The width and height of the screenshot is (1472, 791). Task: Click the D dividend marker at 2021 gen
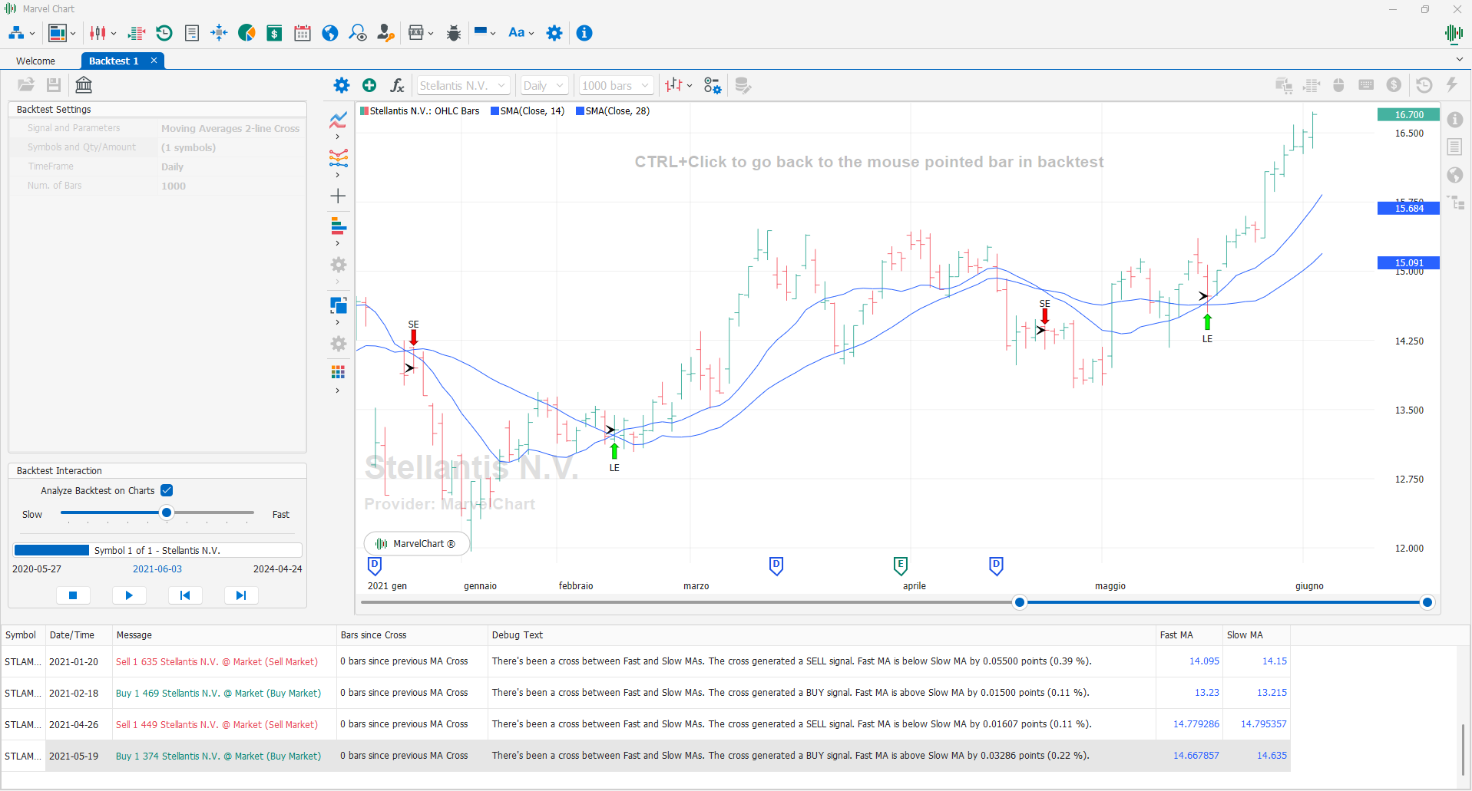(375, 566)
